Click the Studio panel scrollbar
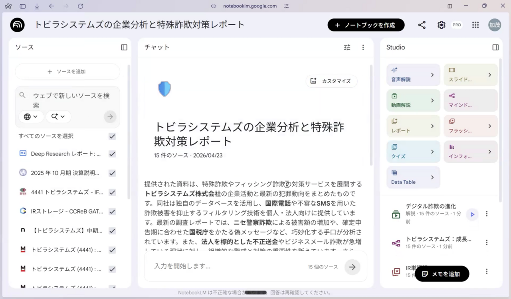511x299 pixels. point(501,131)
